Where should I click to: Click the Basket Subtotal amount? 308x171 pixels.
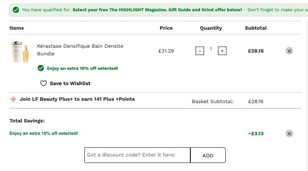click(x=256, y=102)
